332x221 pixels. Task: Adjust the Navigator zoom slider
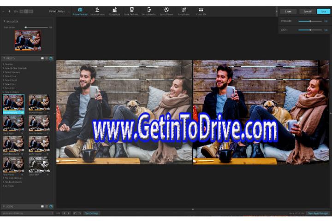click(36, 27)
